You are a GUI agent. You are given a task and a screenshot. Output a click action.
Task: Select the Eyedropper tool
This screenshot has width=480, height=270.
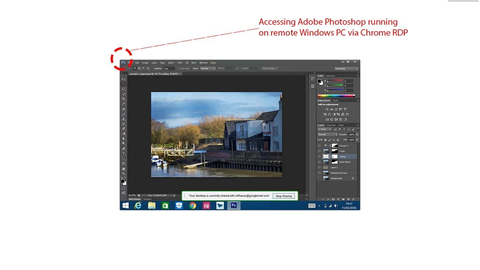[123, 104]
